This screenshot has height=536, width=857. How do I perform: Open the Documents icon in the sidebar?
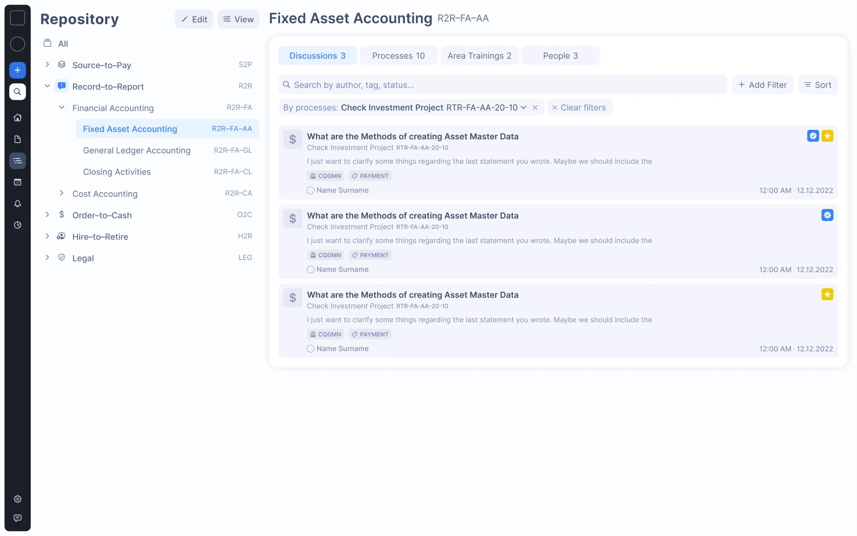tap(17, 139)
